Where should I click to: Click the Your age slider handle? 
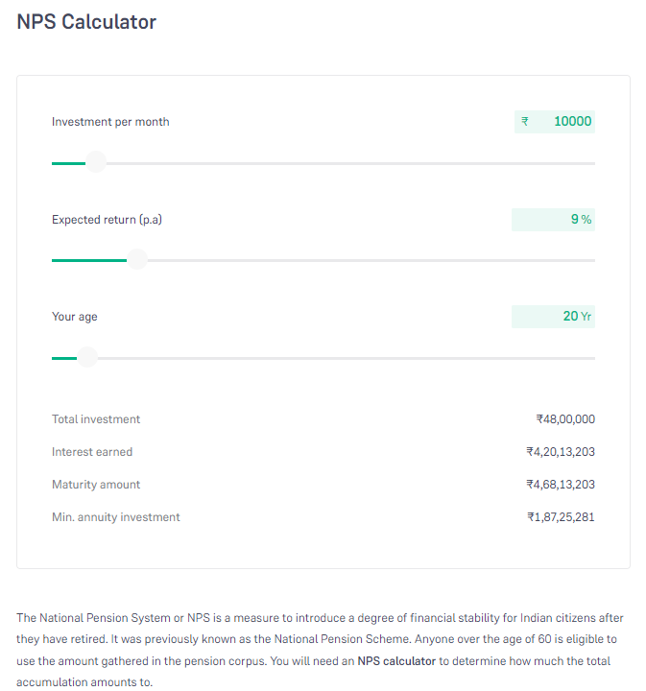pyautogui.click(x=87, y=357)
